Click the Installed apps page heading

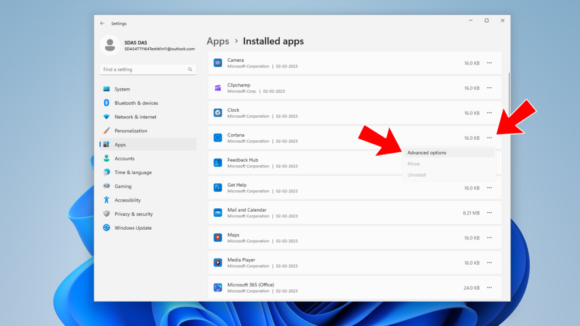click(x=274, y=41)
